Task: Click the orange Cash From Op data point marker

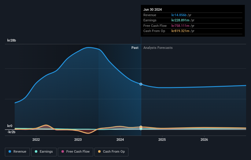Action: 141,127
